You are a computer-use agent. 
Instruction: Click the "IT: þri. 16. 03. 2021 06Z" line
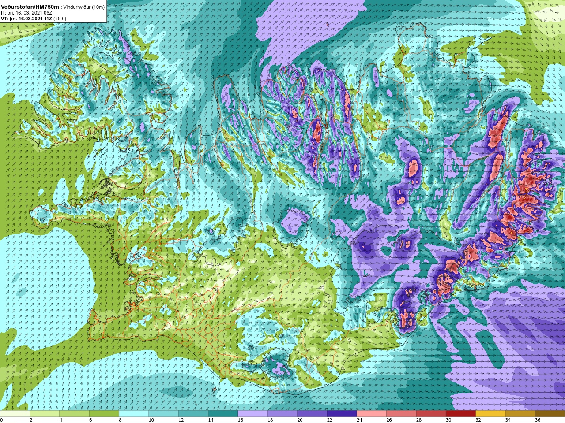point(26,13)
